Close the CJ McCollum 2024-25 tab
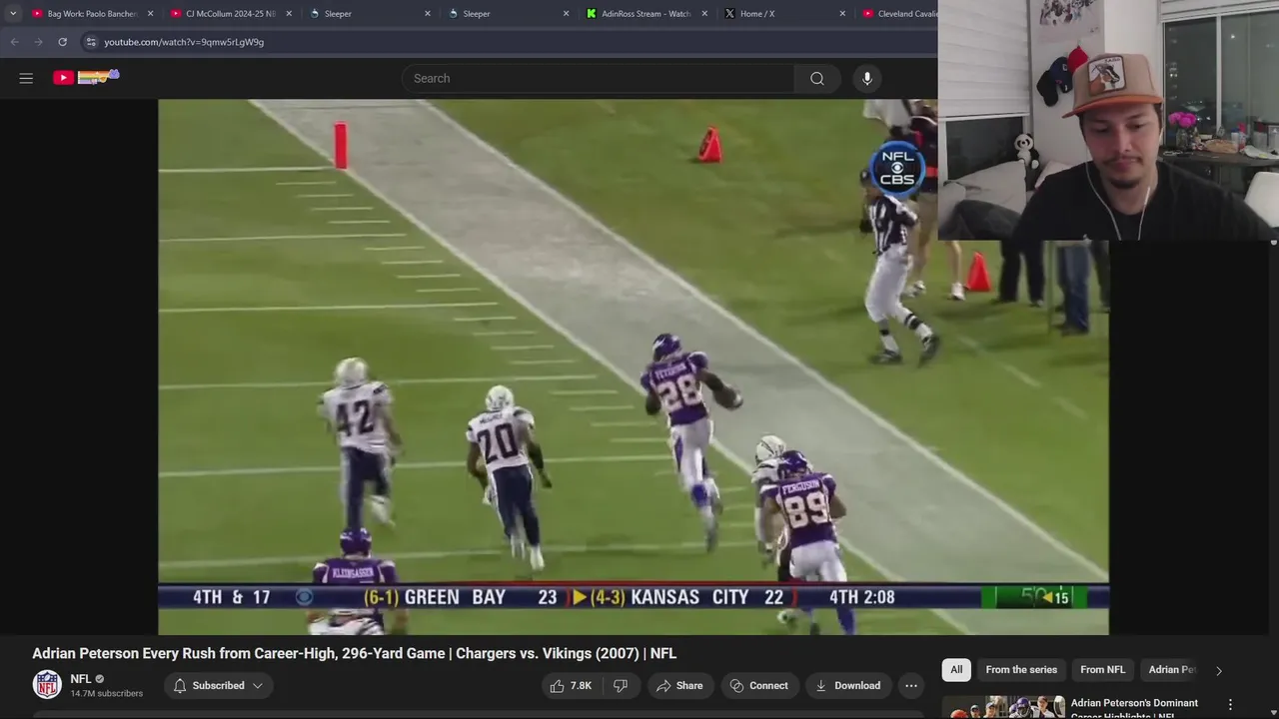Screen dimensions: 1279x719 click(x=289, y=14)
